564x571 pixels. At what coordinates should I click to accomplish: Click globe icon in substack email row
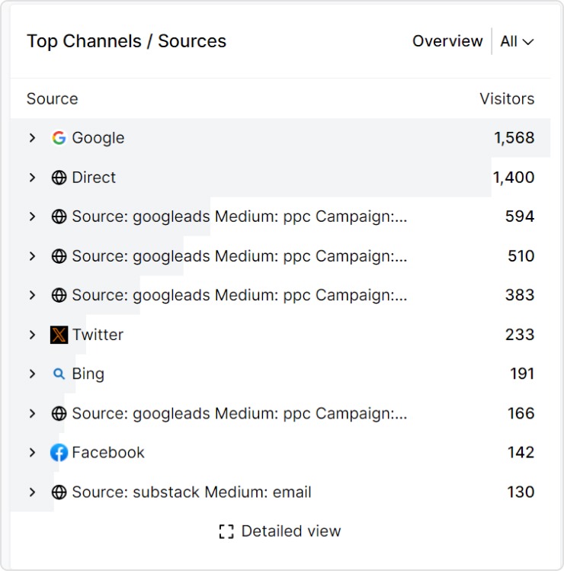[59, 492]
